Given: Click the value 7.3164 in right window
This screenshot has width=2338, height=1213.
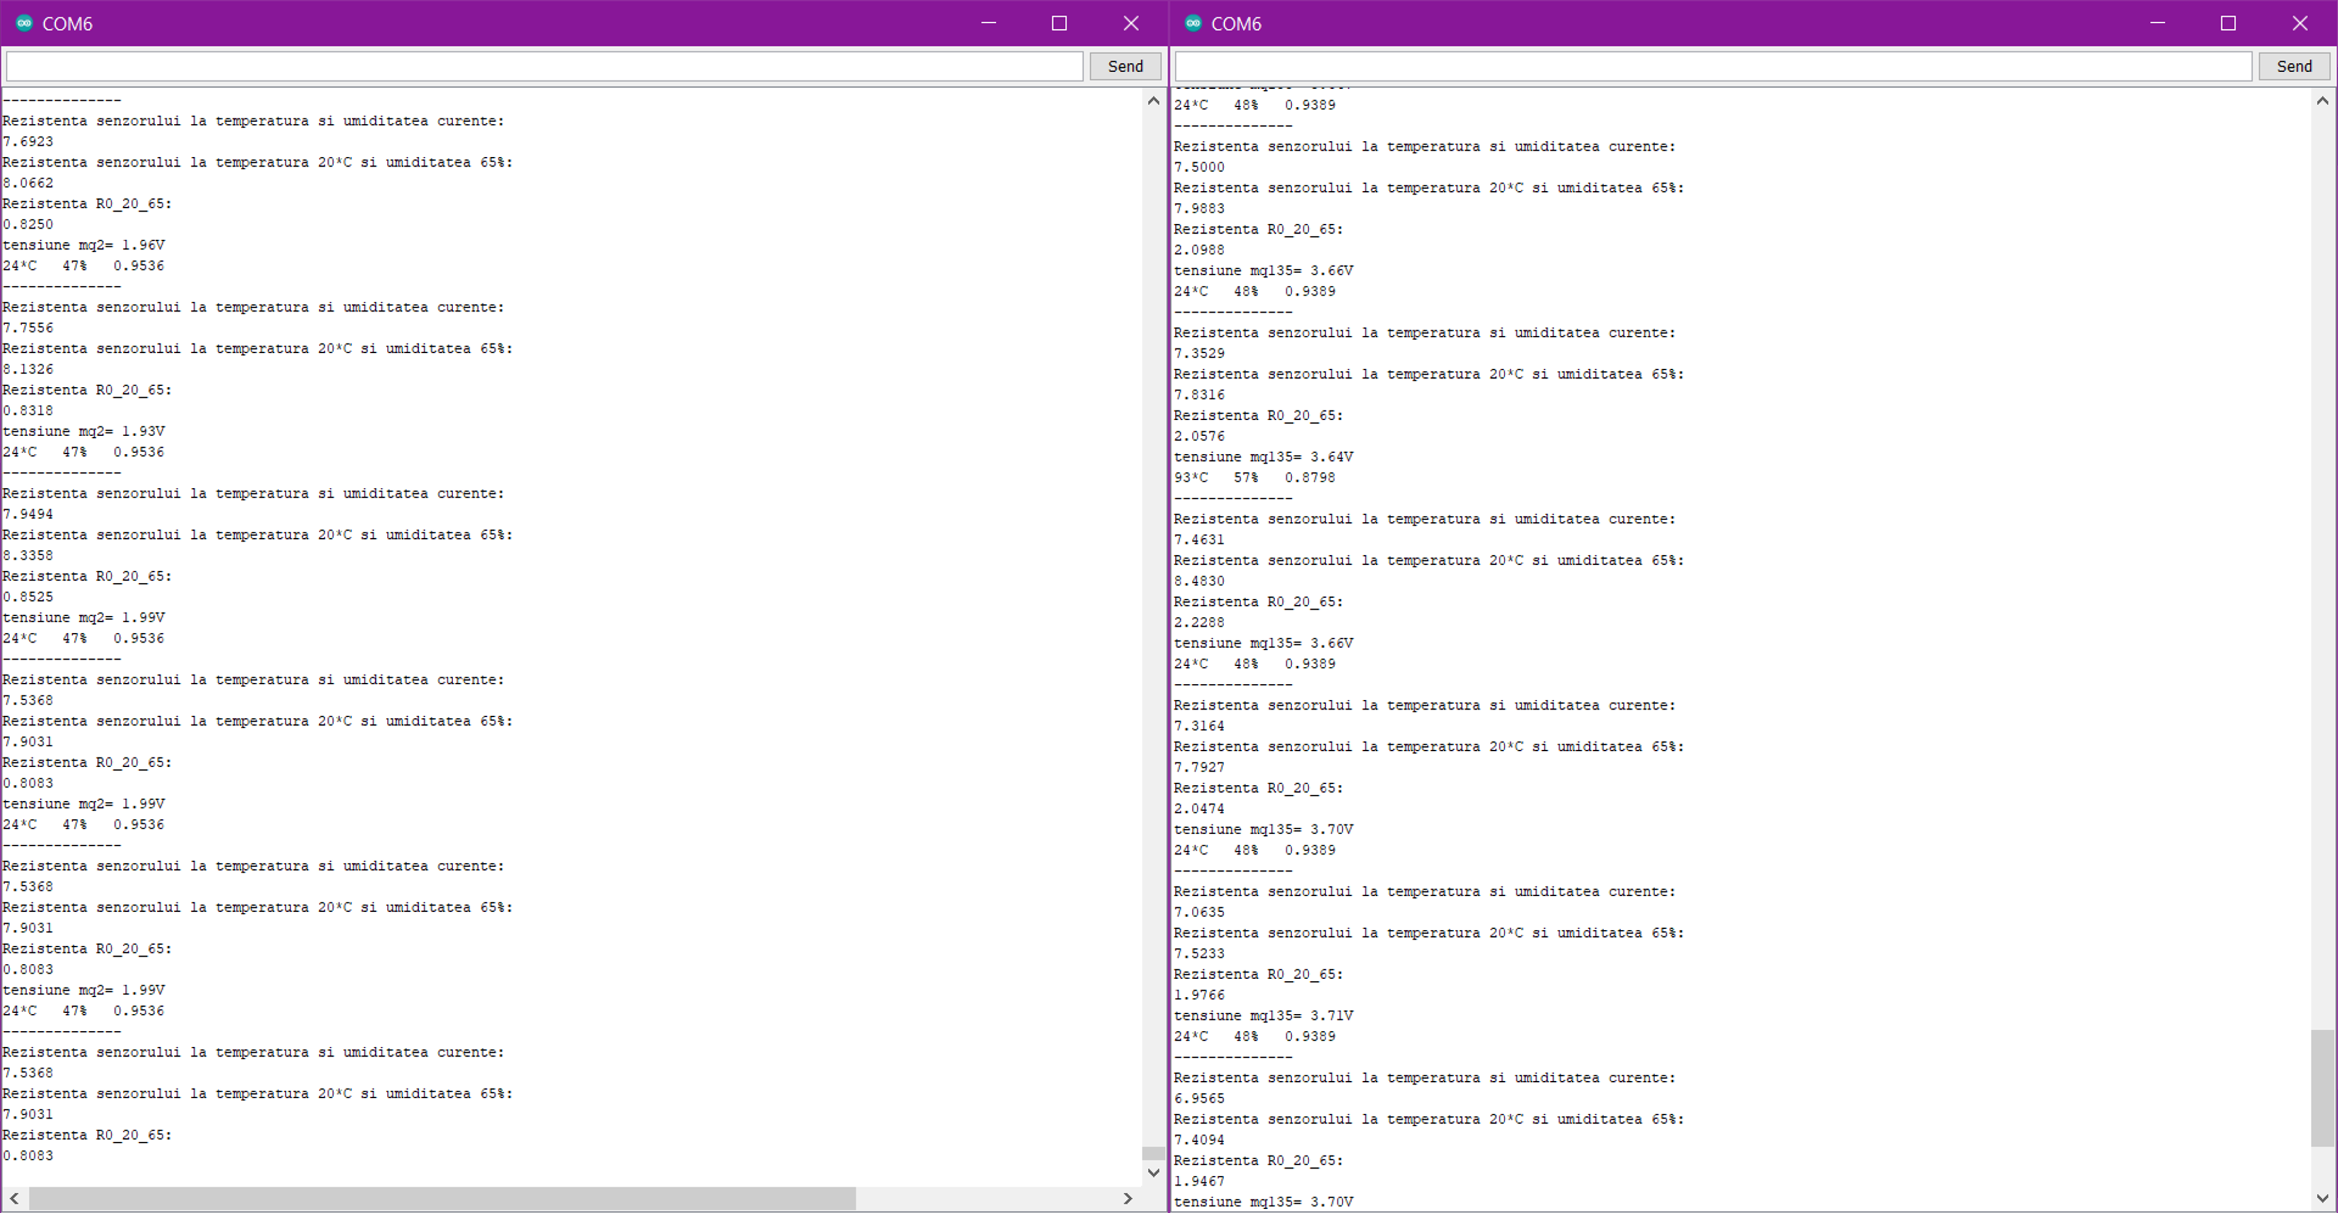Looking at the screenshot, I should coord(1199,726).
